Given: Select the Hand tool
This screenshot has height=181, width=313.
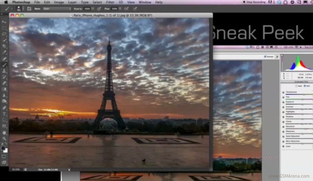Looking at the screenshot, I should coord(4,132).
